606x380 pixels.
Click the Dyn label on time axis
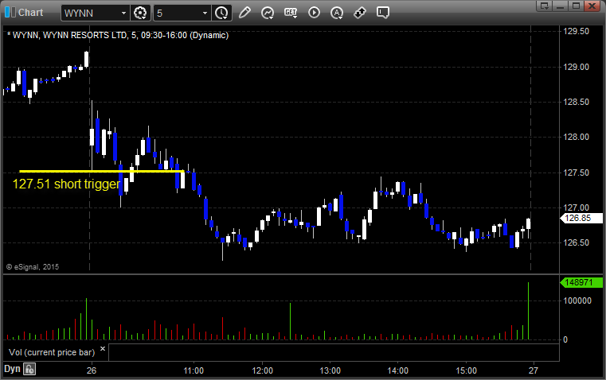12,369
